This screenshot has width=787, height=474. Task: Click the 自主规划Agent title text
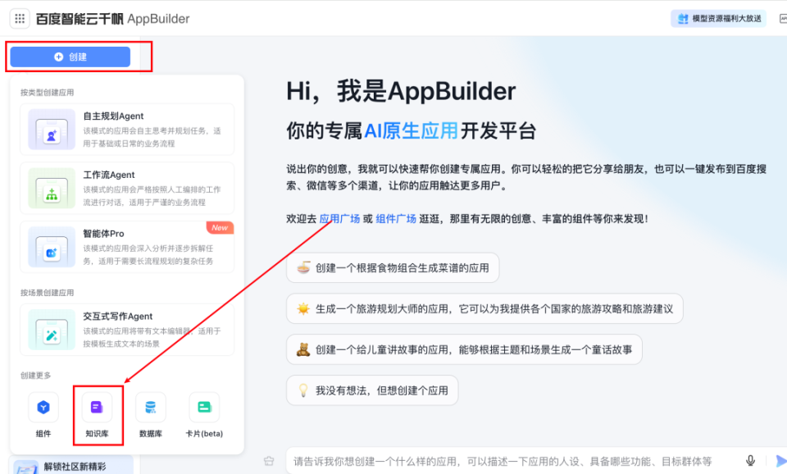coord(113,116)
